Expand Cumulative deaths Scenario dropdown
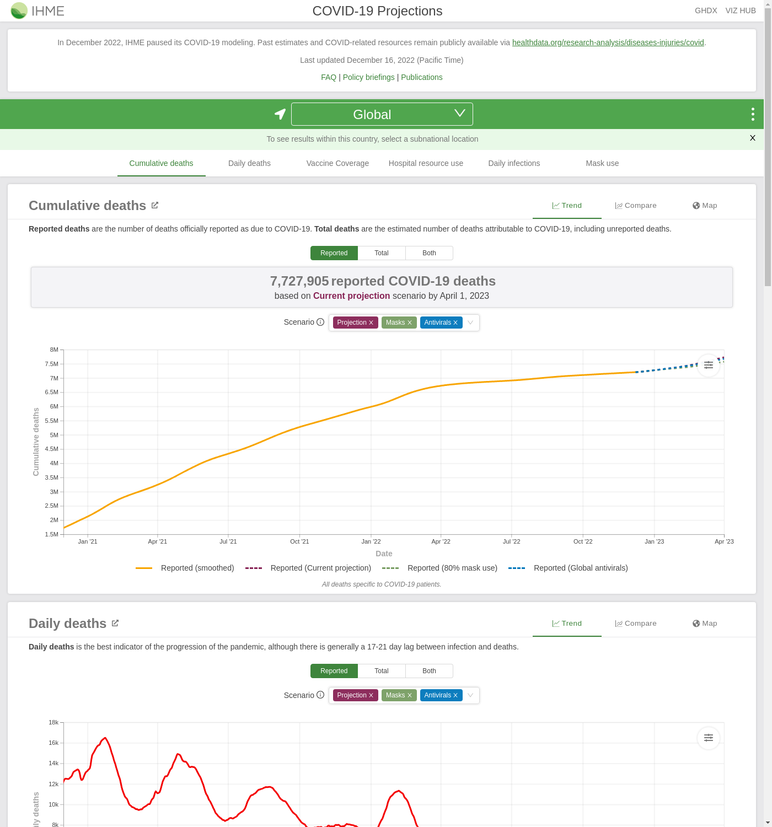772x827 pixels. tap(470, 323)
